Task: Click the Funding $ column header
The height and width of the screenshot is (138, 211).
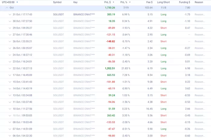Action: point(184,2)
